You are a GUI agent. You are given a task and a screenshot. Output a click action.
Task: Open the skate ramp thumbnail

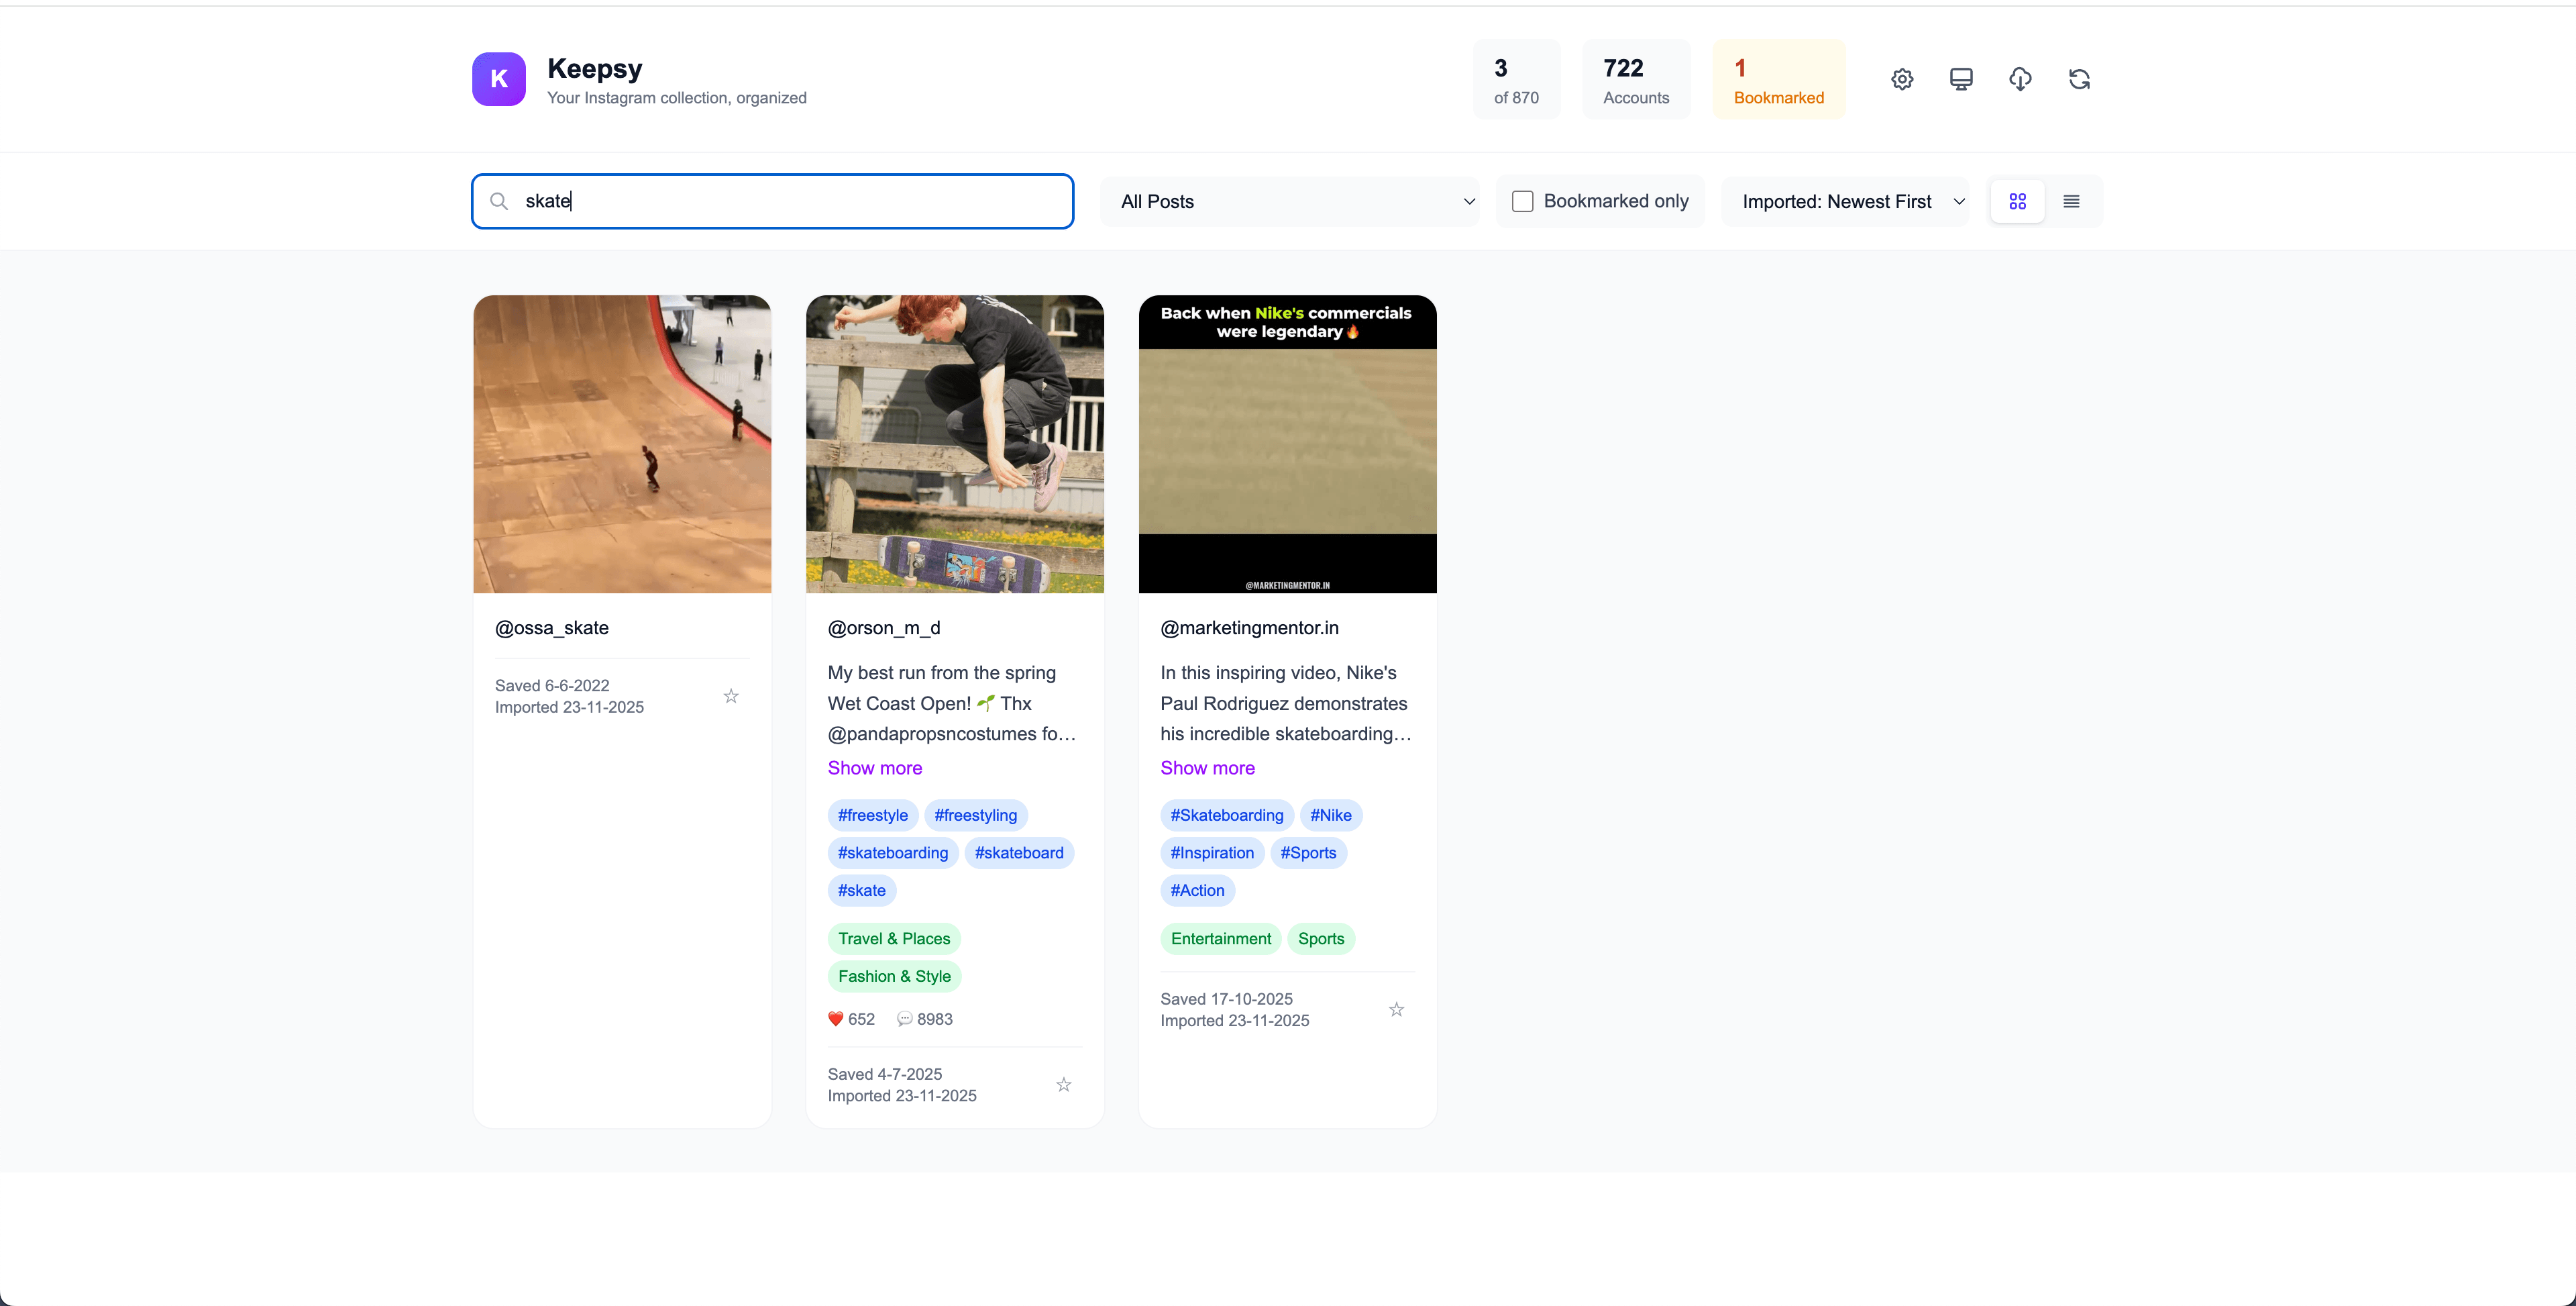pos(622,444)
